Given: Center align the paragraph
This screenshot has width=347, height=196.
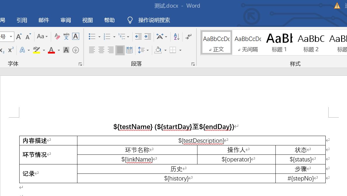Looking at the screenshot, I should pos(101,50).
